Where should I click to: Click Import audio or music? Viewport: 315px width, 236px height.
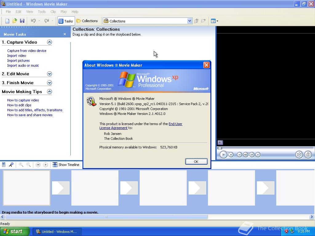click(23, 65)
